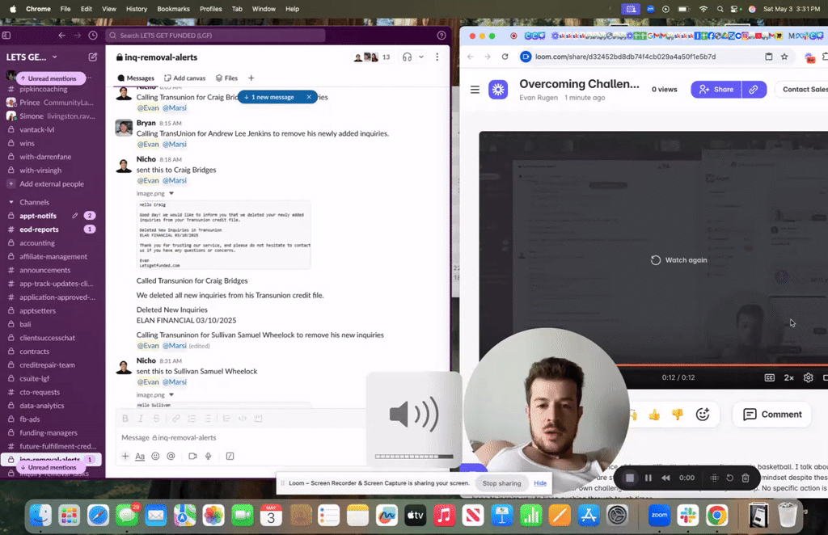Toggle closed captions on Loom video
Image resolution: width=828 pixels, height=535 pixels.
pos(770,377)
